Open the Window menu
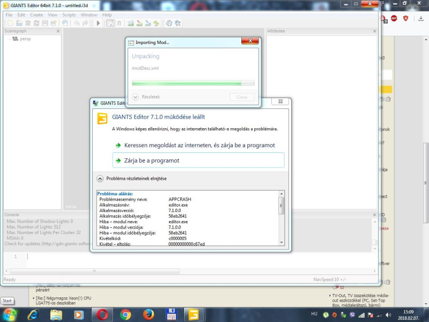429x322 pixels. (x=88, y=15)
